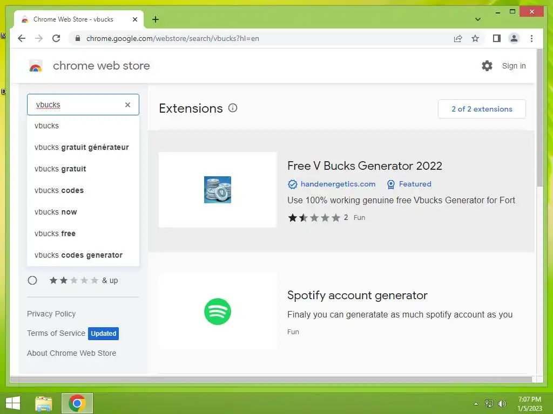Bookmark this page with the star icon

coord(475,38)
